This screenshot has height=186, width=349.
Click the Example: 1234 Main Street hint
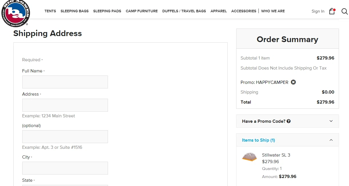49,116
